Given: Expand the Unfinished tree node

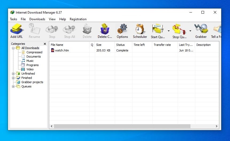Looking at the screenshot, I should click(x=13, y=74).
